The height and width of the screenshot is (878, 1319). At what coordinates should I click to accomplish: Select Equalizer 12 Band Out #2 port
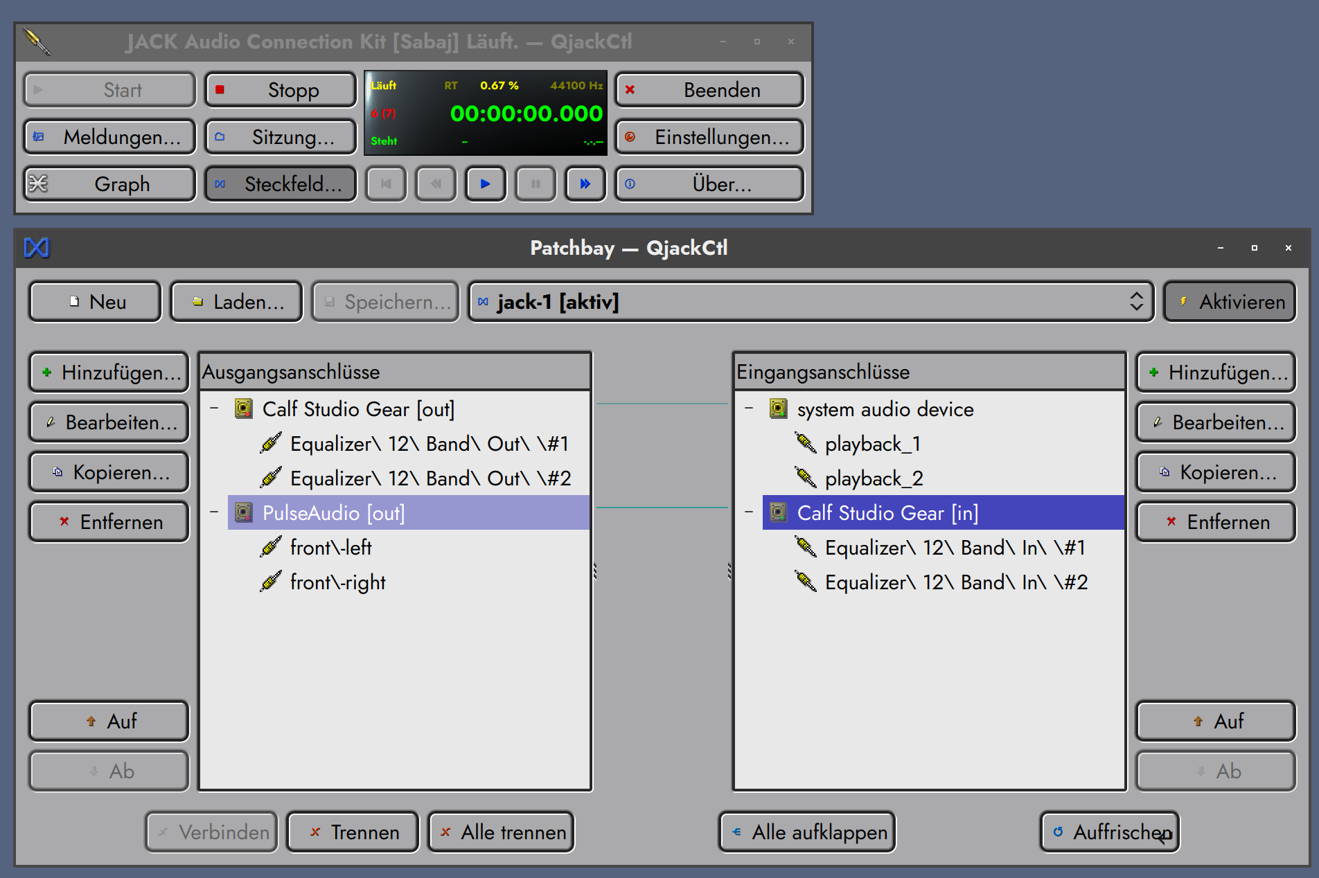pyautogui.click(x=430, y=478)
